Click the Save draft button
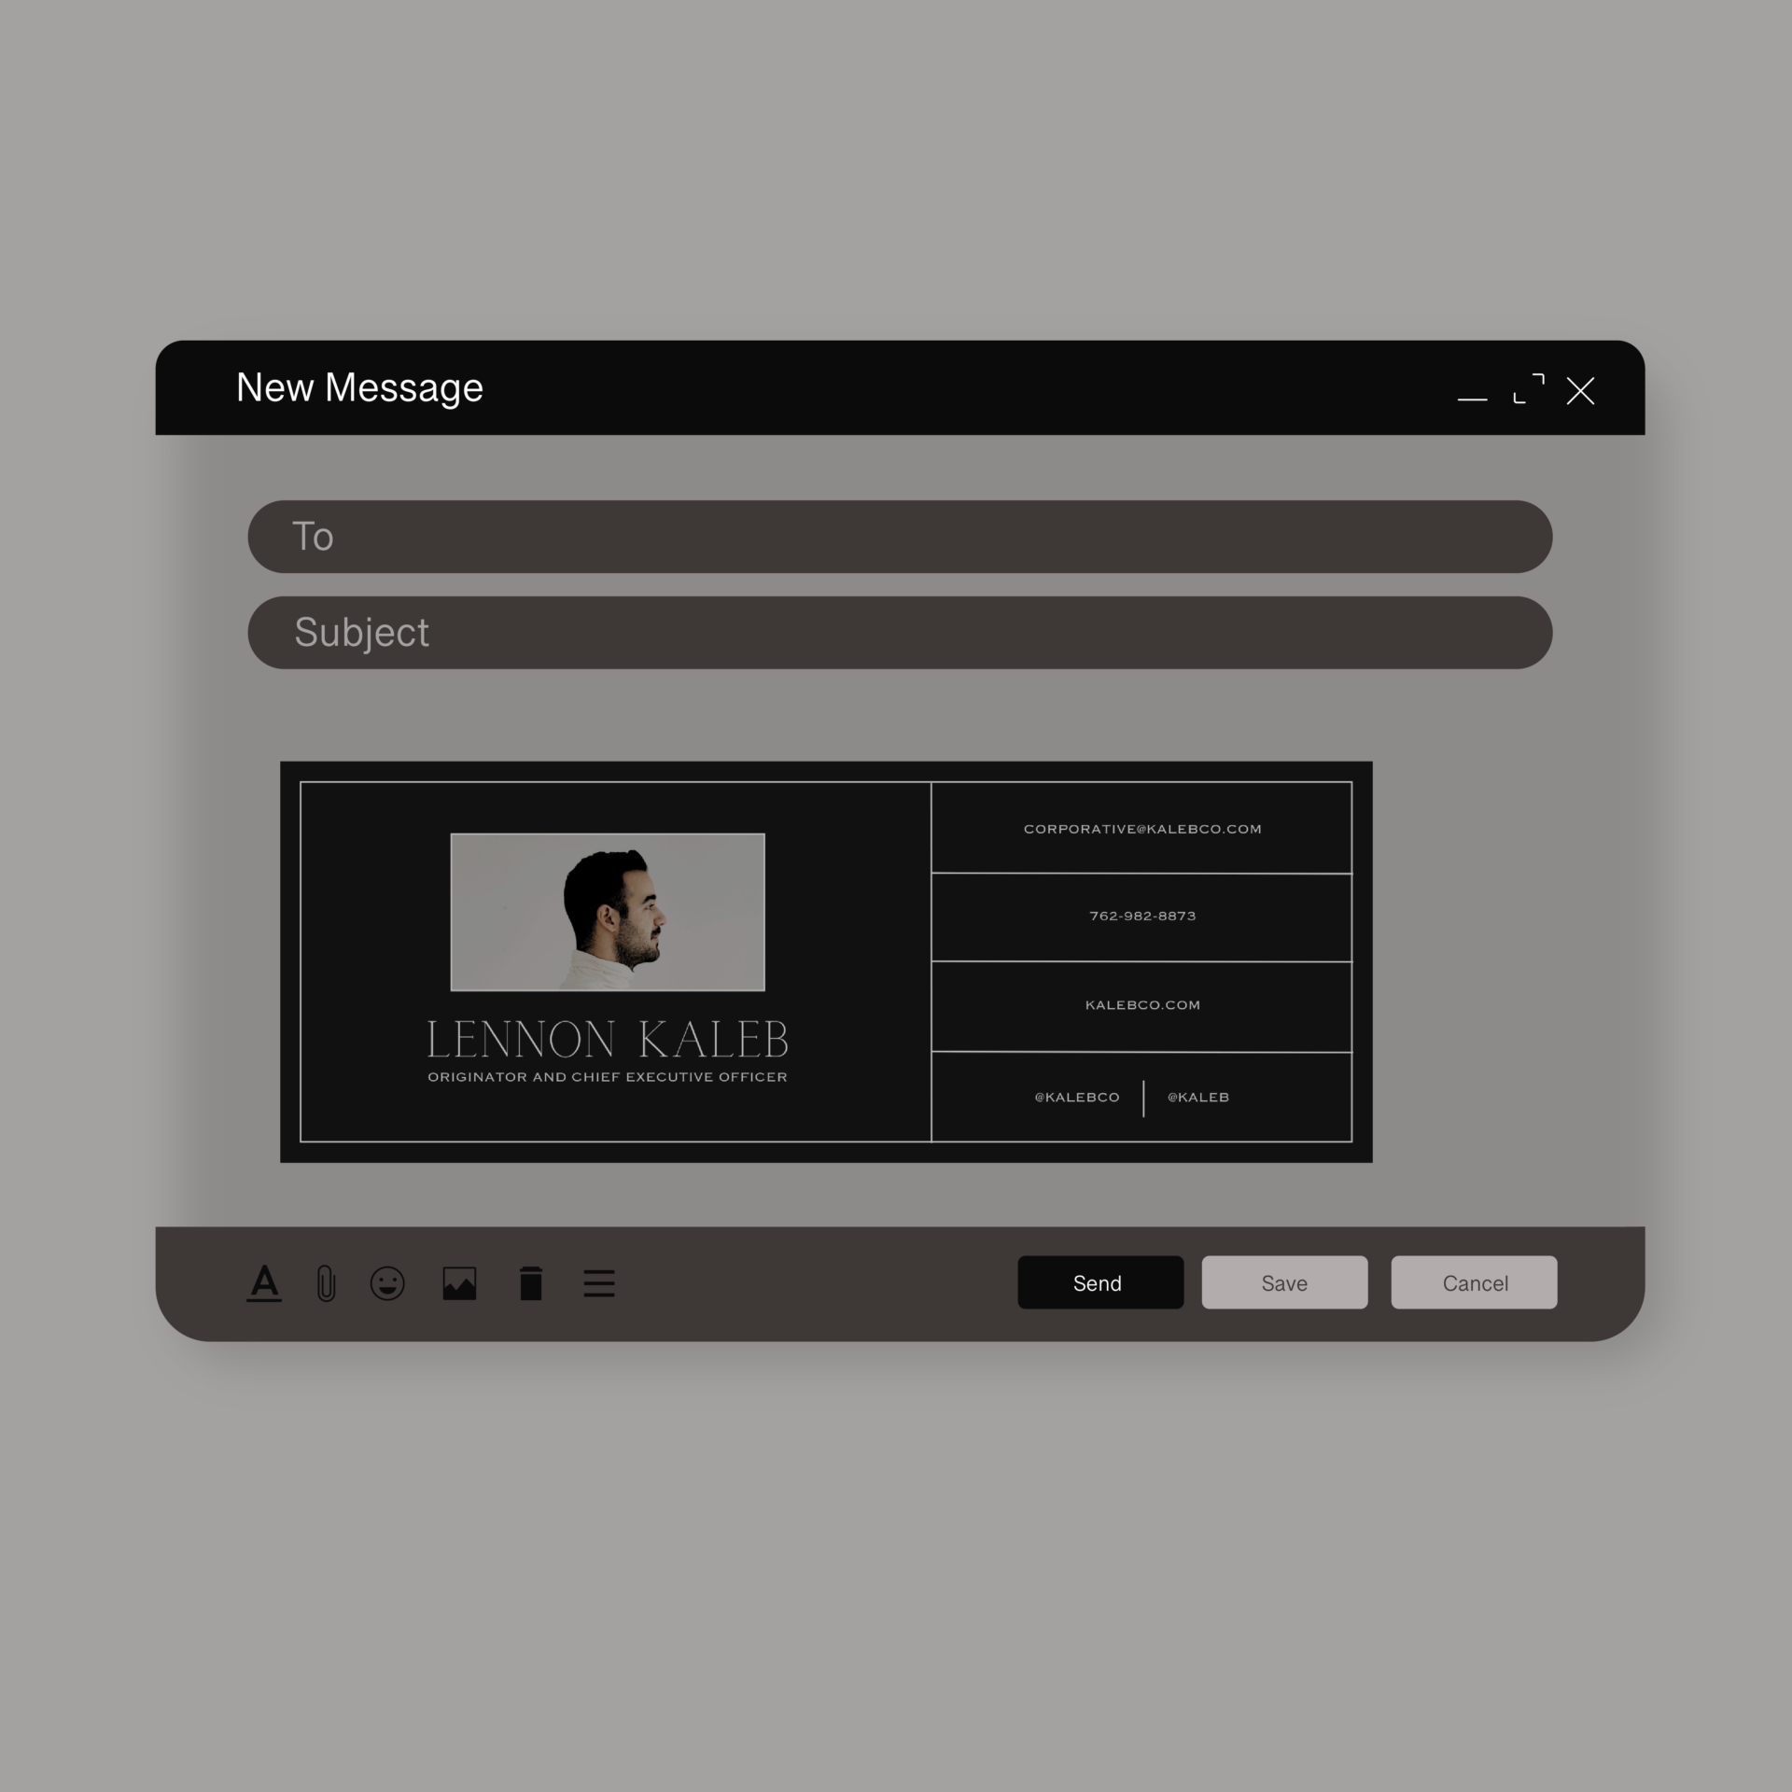 [x=1285, y=1281]
